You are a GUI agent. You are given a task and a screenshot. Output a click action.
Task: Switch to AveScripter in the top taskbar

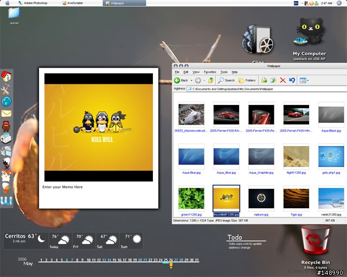[73, 3]
